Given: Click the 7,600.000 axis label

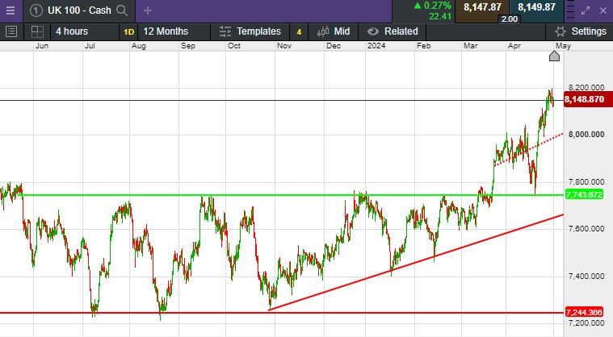Looking at the screenshot, I should coord(586,229).
